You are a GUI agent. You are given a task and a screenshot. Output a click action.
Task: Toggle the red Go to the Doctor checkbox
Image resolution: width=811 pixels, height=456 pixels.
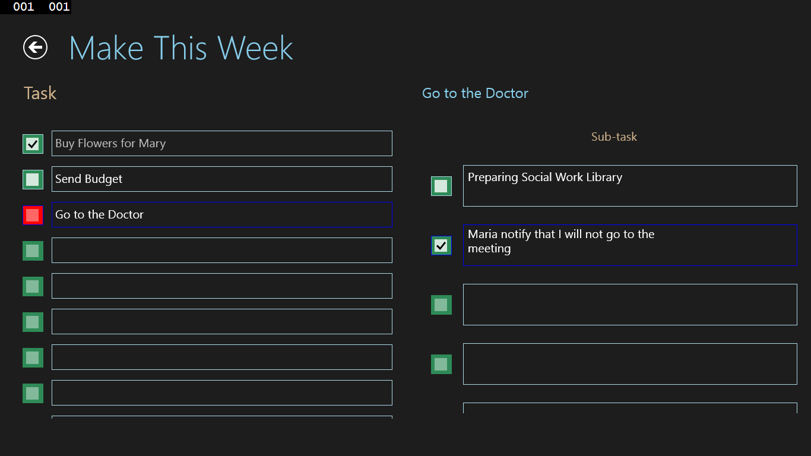[x=33, y=215]
